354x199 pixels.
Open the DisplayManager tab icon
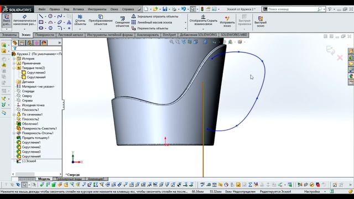(44, 43)
